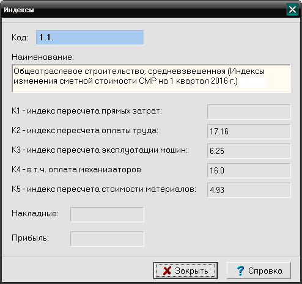
Task: Focus the empty K1 прямых затрат field
Action: pyautogui.click(x=249, y=112)
